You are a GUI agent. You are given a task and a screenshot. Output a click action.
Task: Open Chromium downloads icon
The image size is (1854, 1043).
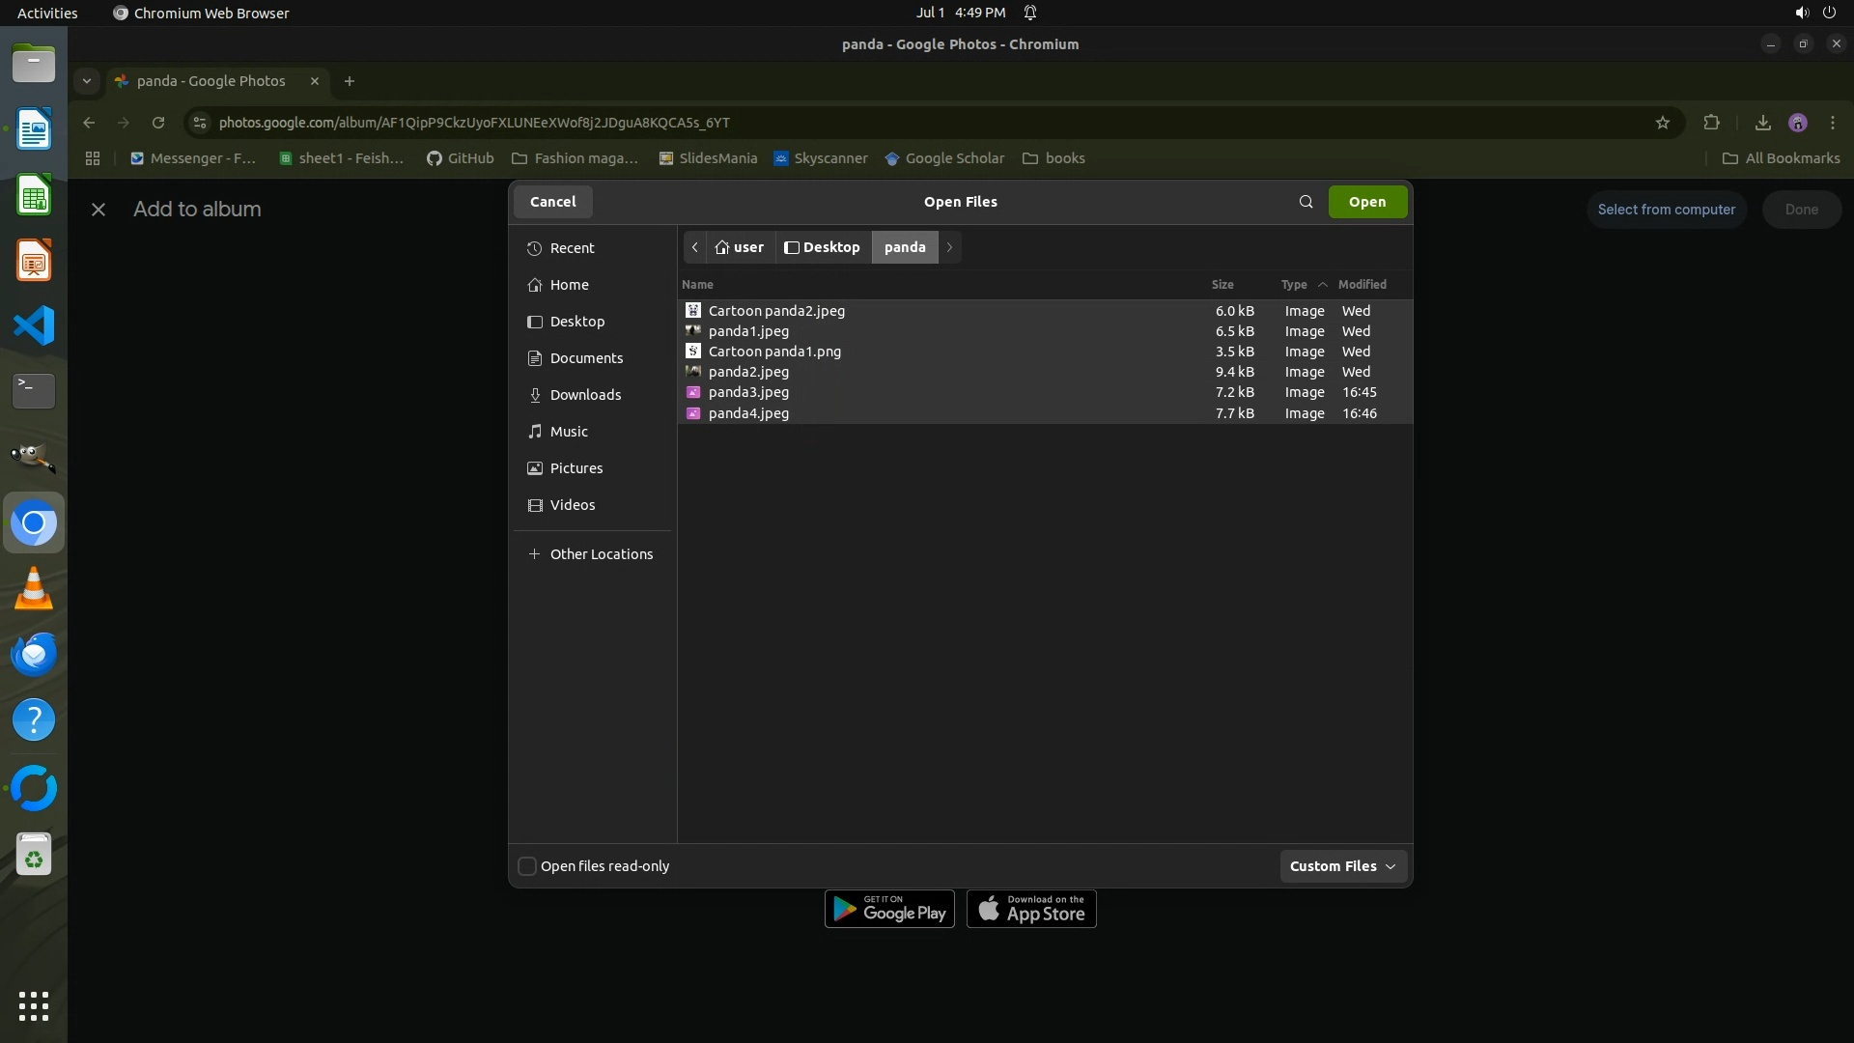[1762, 123]
